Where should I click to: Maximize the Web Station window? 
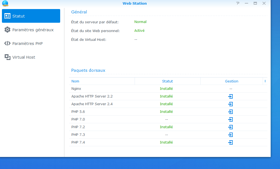click(255, 3)
